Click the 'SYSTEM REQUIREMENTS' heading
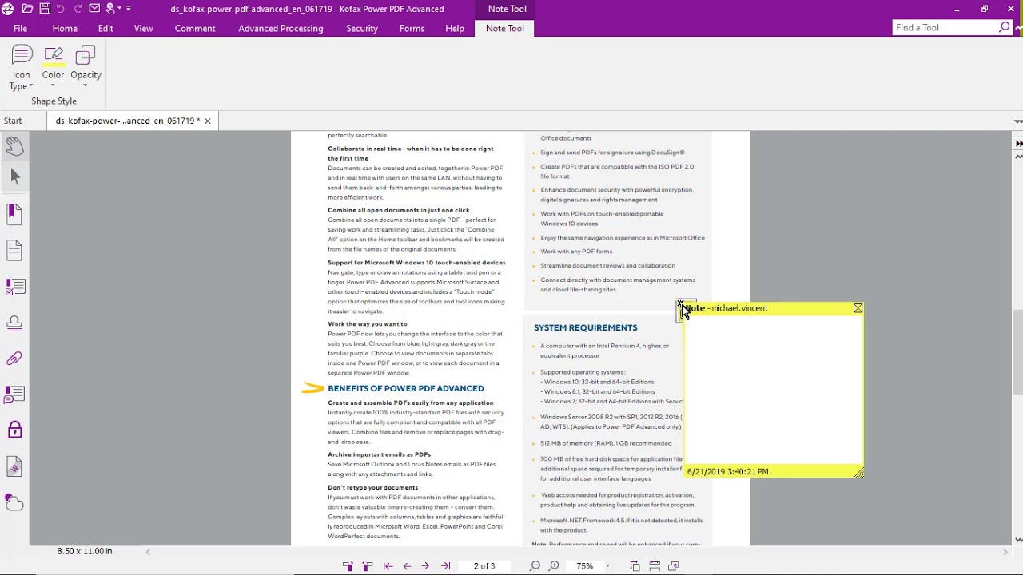The height and width of the screenshot is (575, 1023). click(x=586, y=327)
